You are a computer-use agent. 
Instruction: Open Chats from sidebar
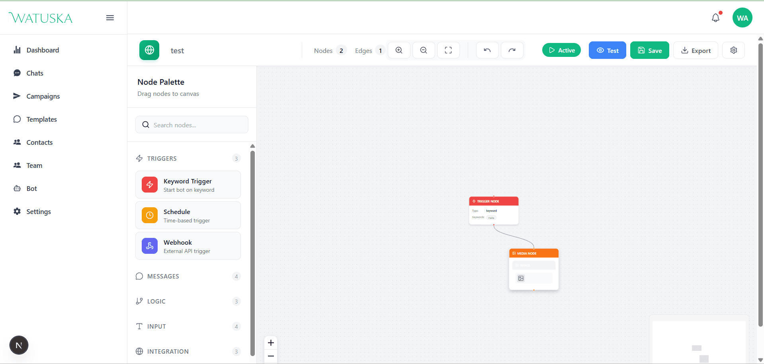pos(35,73)
